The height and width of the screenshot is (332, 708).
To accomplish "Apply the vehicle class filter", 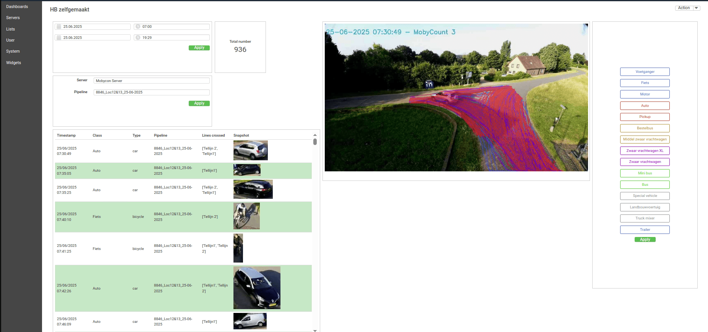I will [645, 240].
